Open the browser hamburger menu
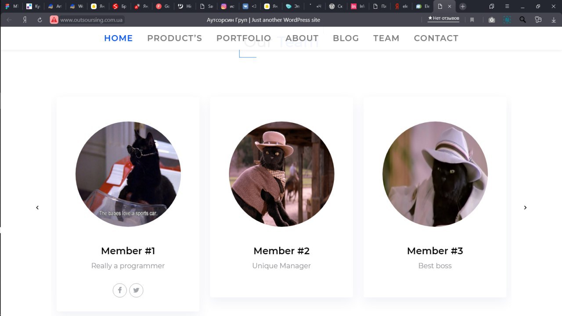 point(507,7)
